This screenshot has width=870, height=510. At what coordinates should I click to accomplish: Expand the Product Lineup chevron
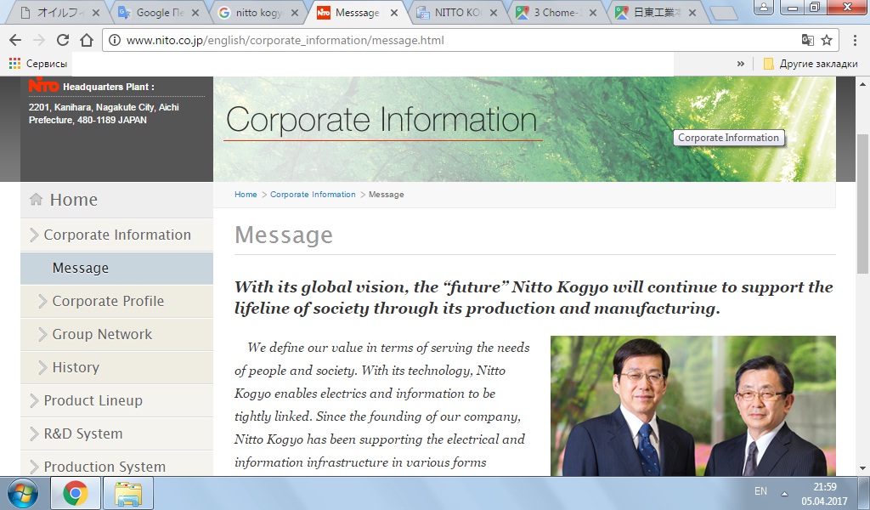(x=34, y=400)
